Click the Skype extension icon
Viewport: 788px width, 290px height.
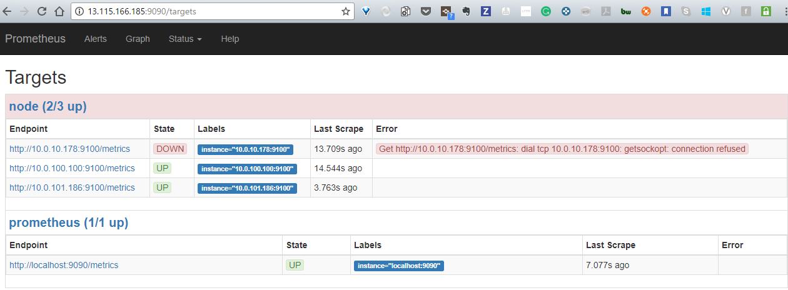pos(686,11)
